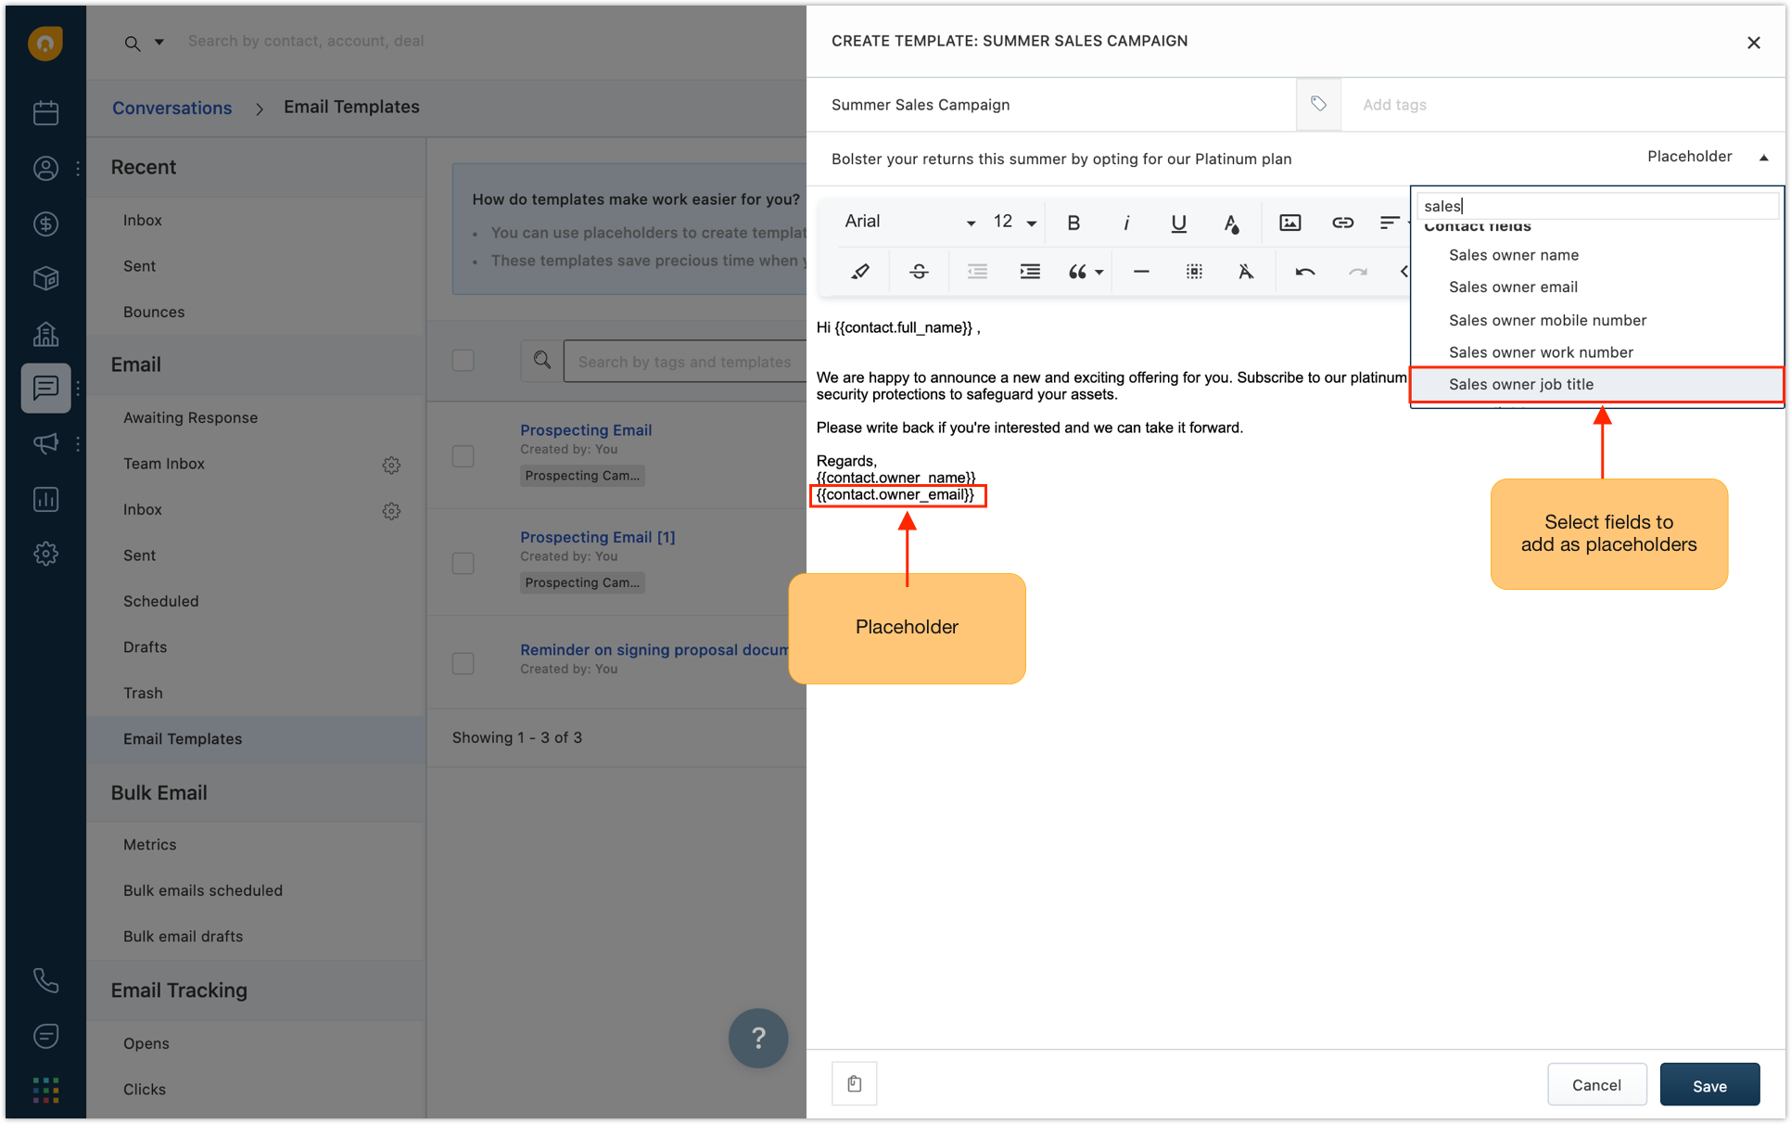
Task: Click the calendar icon in the sidebar
Action: pyautogui.click(x=44, y=112)
